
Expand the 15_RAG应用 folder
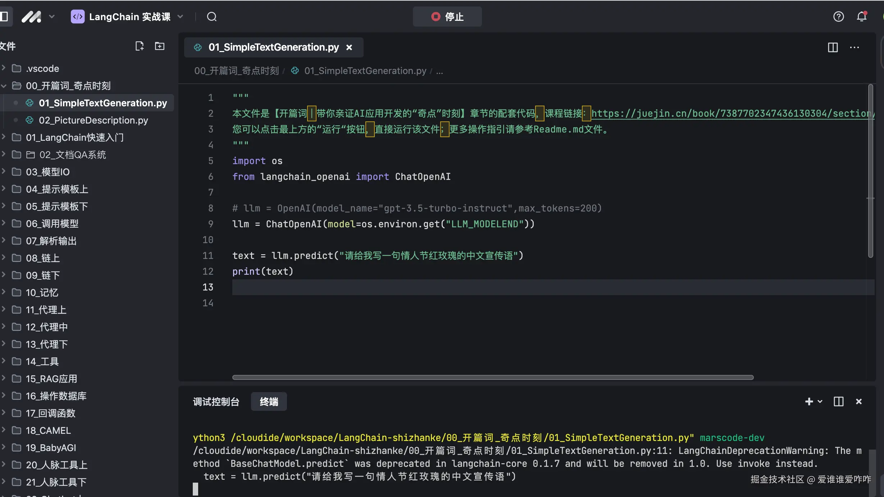[51, 379]
